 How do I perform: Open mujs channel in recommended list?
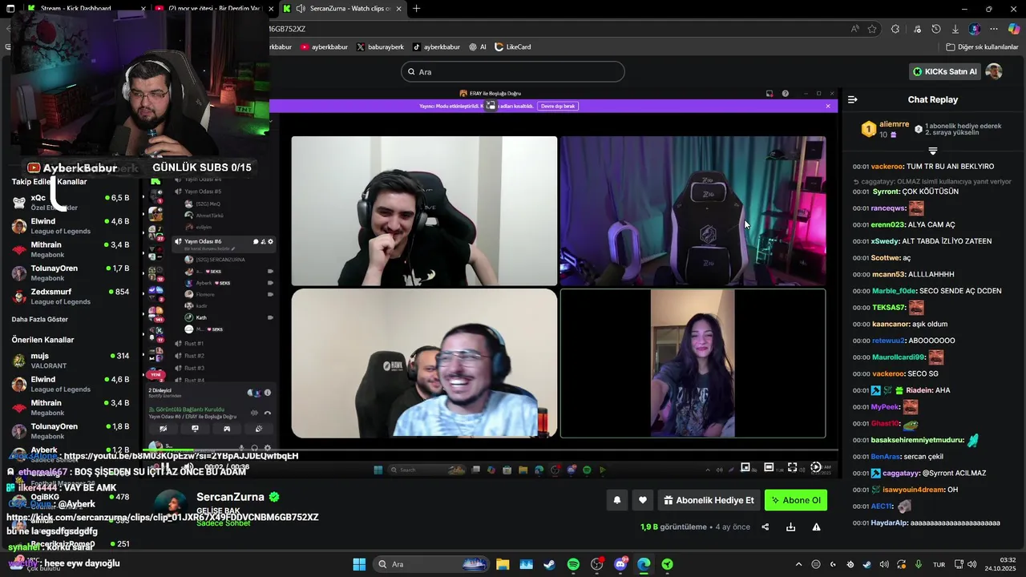tap(71, 360)
